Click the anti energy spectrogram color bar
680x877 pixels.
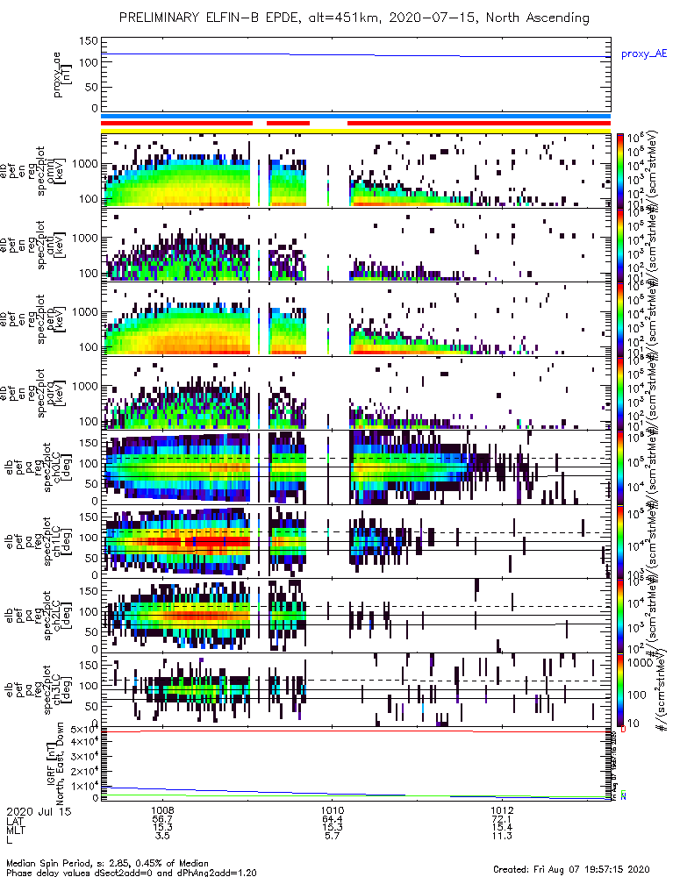pyautogui.click(x=619, y=245)
